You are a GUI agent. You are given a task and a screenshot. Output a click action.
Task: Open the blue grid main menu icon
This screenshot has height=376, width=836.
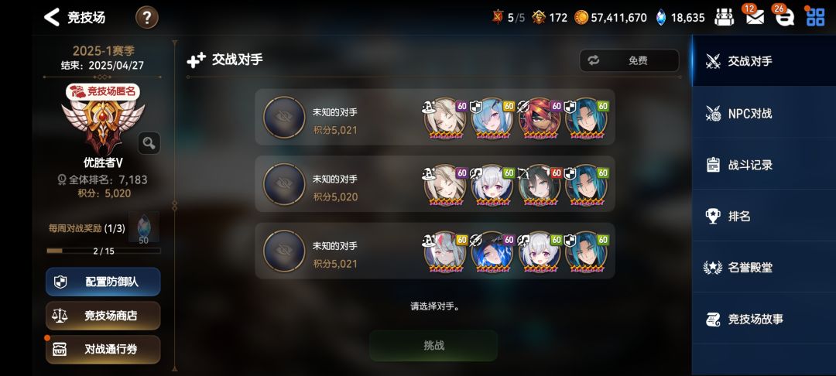[x=815, y=18]
